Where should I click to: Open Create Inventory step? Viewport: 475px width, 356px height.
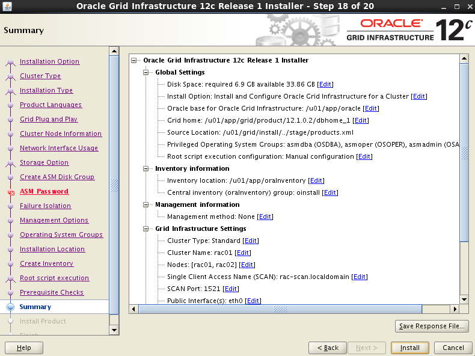pyautogui.click(x=47, y=263)
